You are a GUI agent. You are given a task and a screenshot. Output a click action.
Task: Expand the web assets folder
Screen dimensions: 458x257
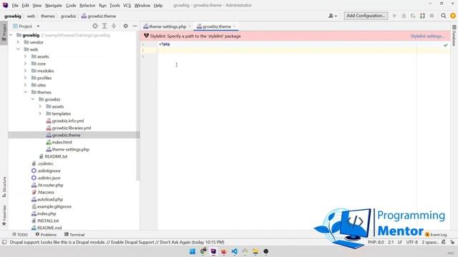tap(26, 56)
